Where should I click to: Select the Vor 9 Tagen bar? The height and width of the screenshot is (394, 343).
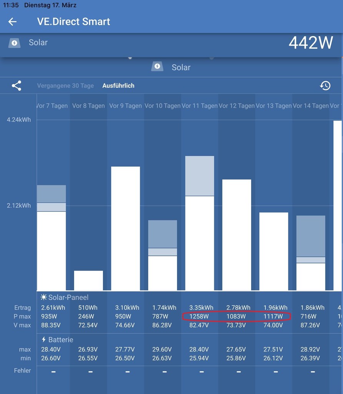(x=126, y=229)
